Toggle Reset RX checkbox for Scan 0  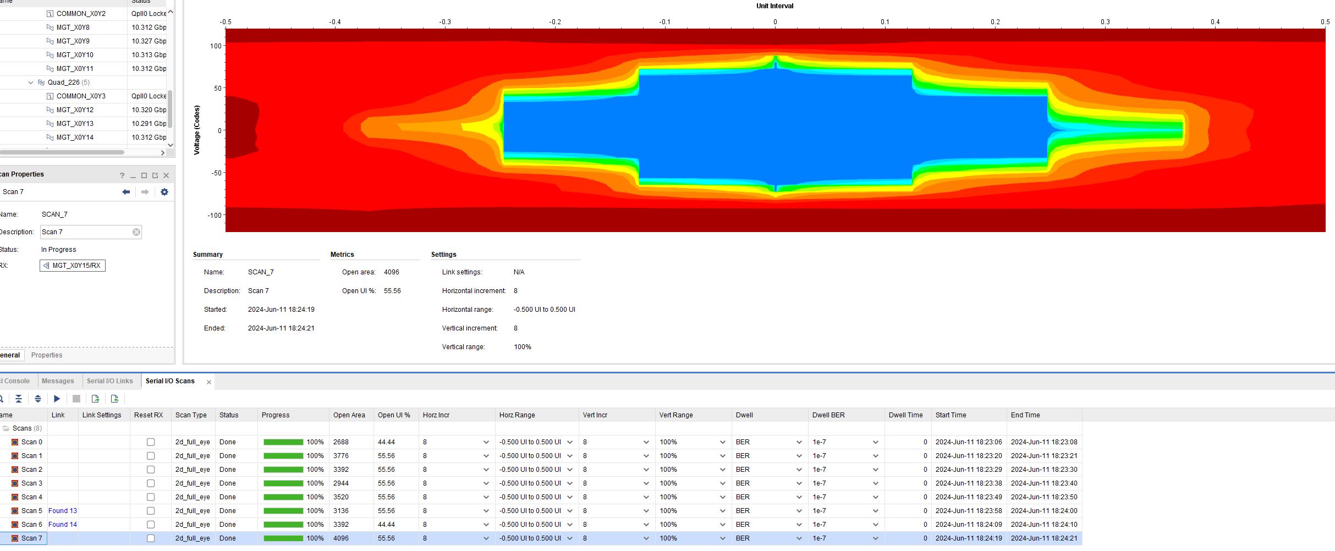tap(151, 442)
